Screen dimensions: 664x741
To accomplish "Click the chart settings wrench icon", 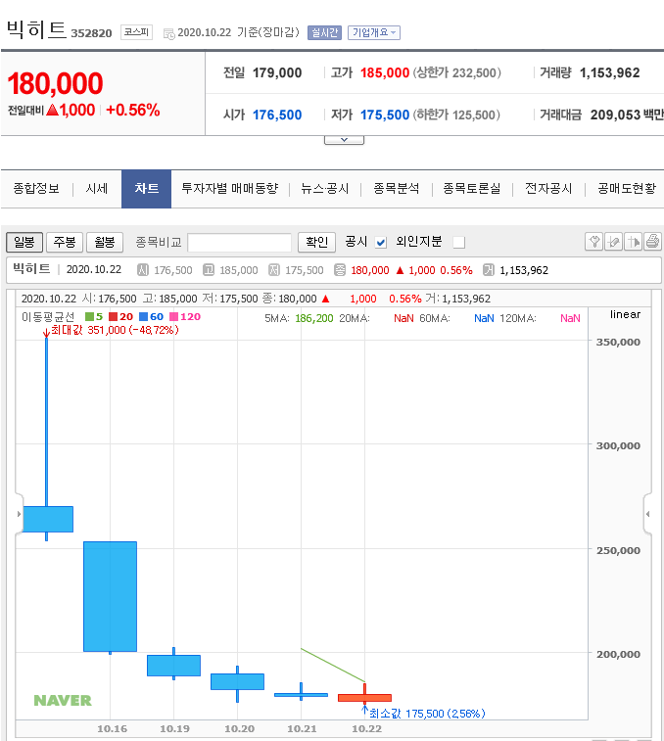I will [x=593, y=242].
